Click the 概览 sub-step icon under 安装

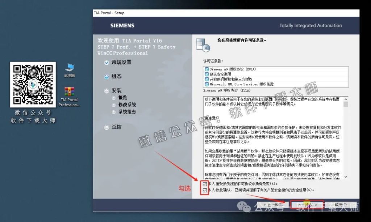pyautogui.click(x=113, y=98)
